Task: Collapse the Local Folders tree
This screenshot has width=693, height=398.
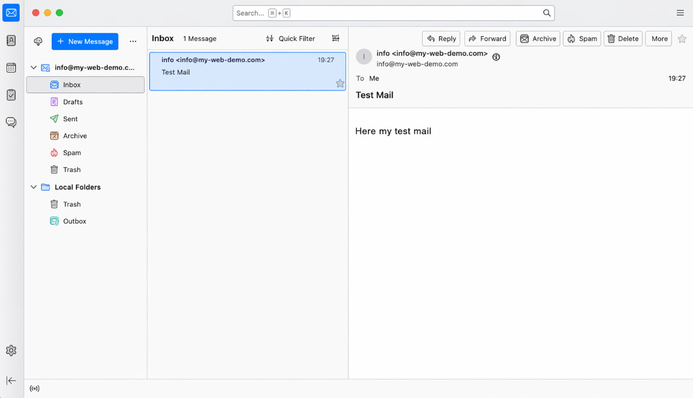Action: tap(33, 187)
